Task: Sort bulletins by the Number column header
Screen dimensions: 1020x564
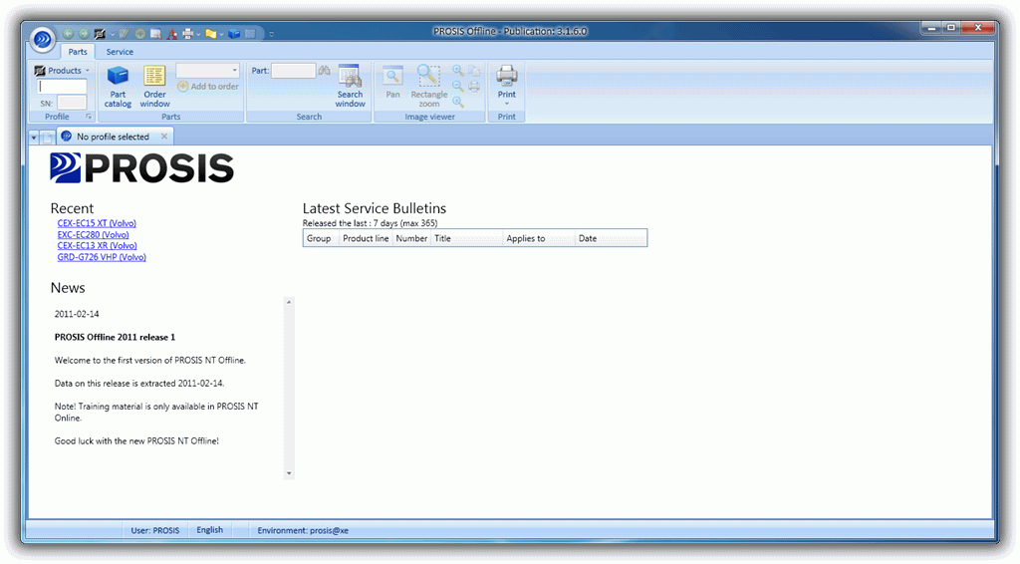Action: (x=411, y=239)
